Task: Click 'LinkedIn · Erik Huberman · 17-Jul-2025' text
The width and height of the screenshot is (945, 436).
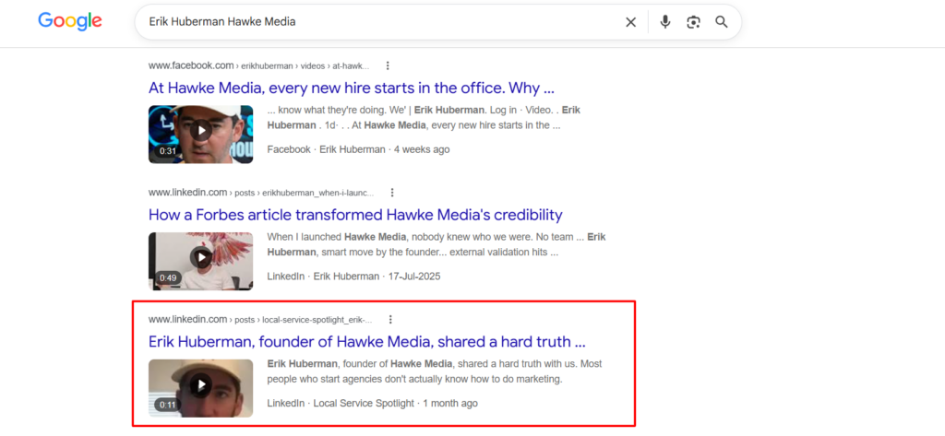Action: [353, 277]
